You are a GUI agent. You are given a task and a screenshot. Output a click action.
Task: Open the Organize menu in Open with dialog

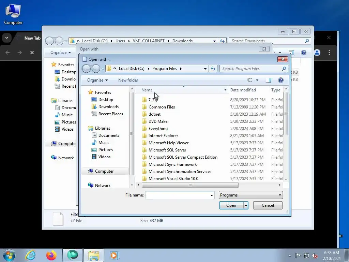(x=97, y=80)
